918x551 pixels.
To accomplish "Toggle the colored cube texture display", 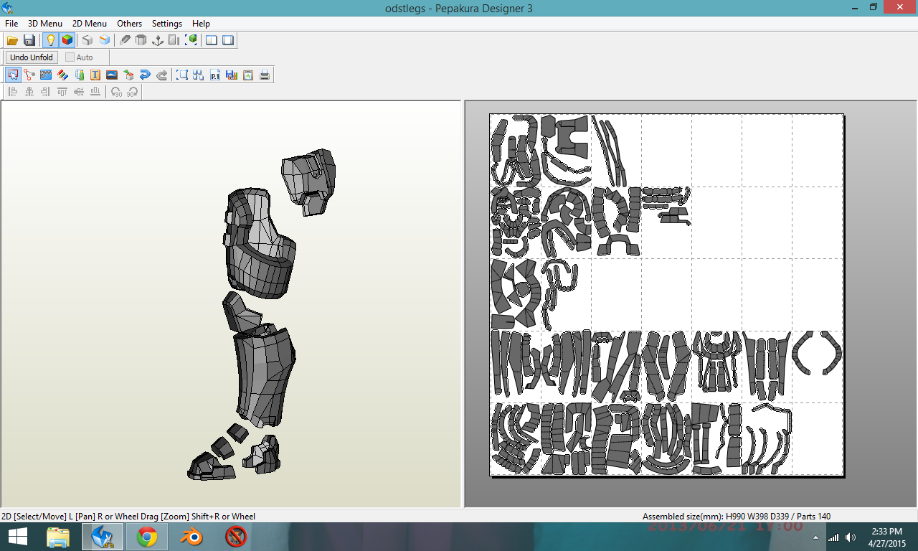I will 67,40.
